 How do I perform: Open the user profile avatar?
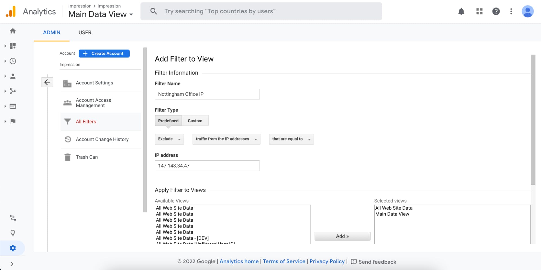(x=527, y=11)
